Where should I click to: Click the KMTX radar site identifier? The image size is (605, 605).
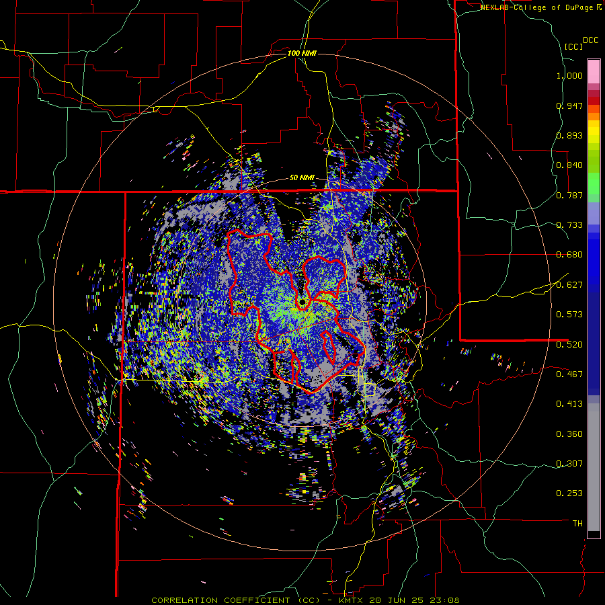(352, 600)
